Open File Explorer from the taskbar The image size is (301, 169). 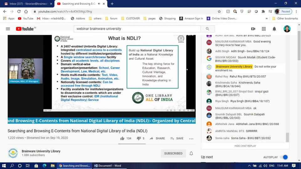(x=53, y=166)
